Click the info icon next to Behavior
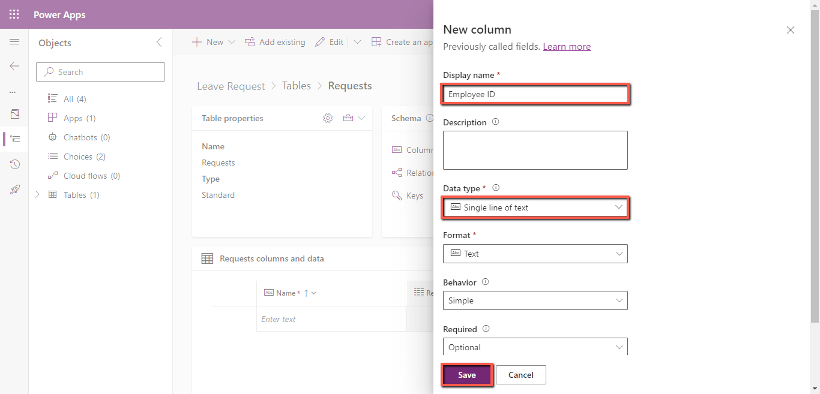 [x=485, y=282]
